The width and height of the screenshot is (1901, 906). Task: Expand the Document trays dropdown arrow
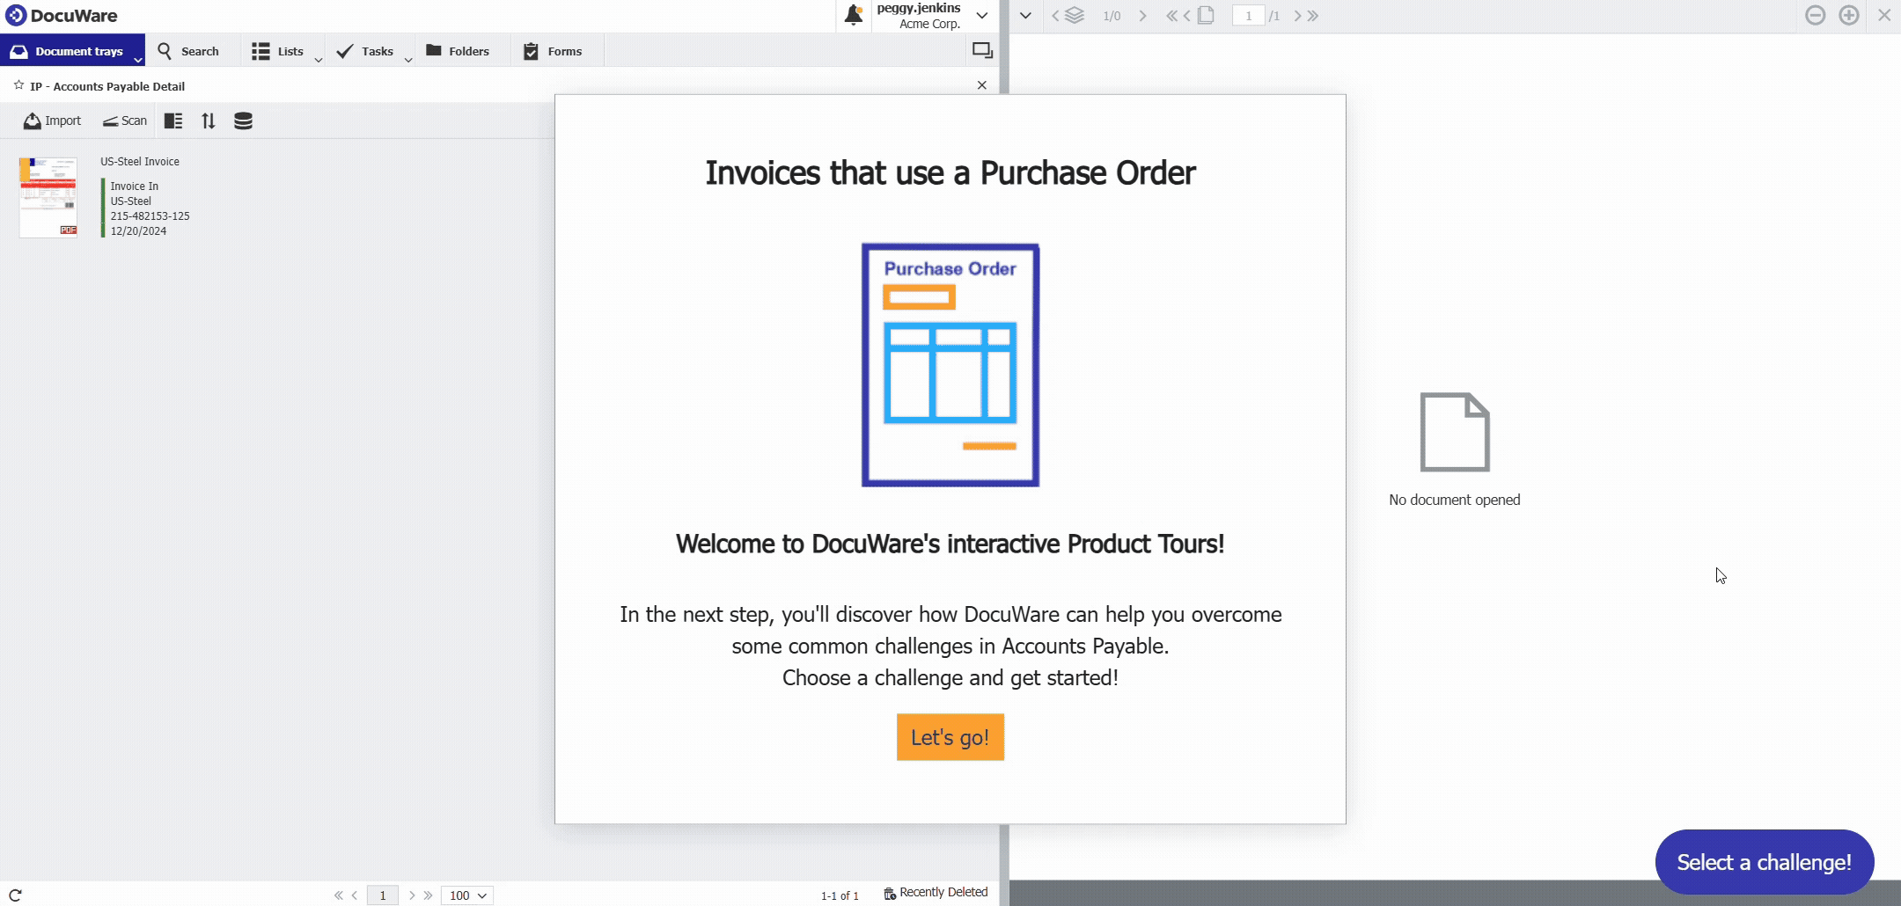click(x=138, y=59)
